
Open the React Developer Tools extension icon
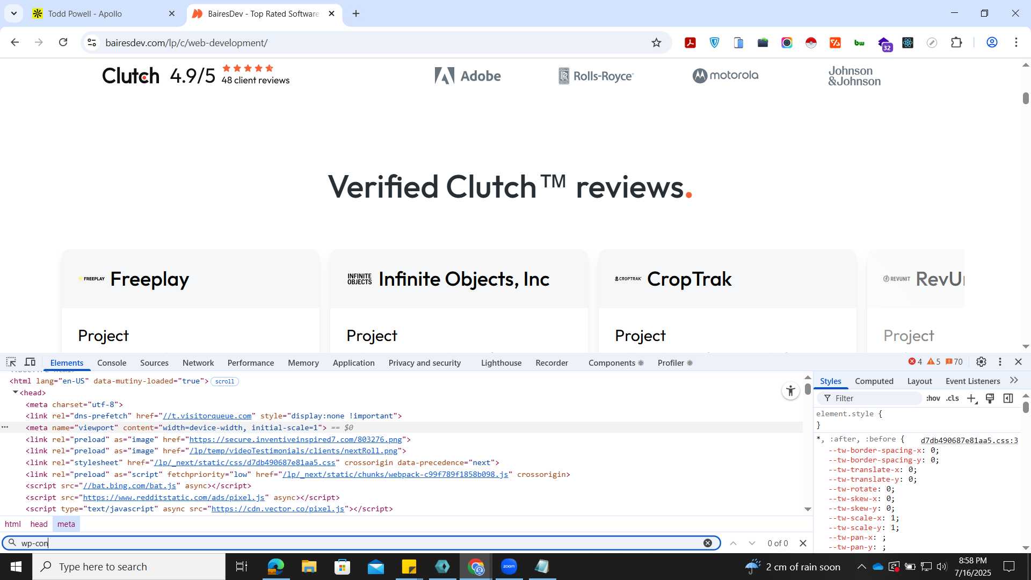tap(907, 42)
